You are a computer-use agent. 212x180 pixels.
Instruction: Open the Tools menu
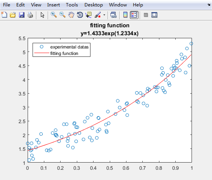[72, 5]
